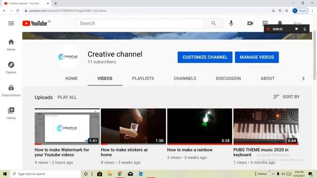The image size is (317, 178).
Task: Go back with browser back arrow
Action: [4, 11]
